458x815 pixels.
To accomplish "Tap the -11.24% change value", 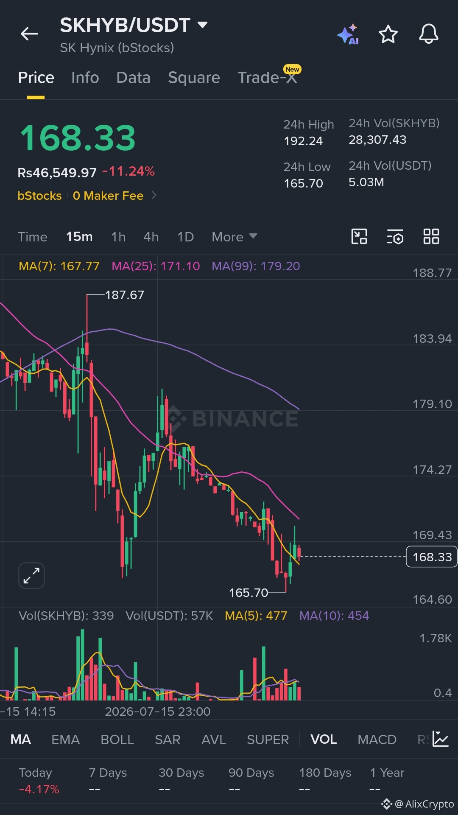I will click(128, 171).
